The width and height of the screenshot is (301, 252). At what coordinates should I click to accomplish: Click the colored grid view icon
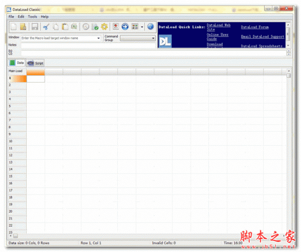point(135,27)
